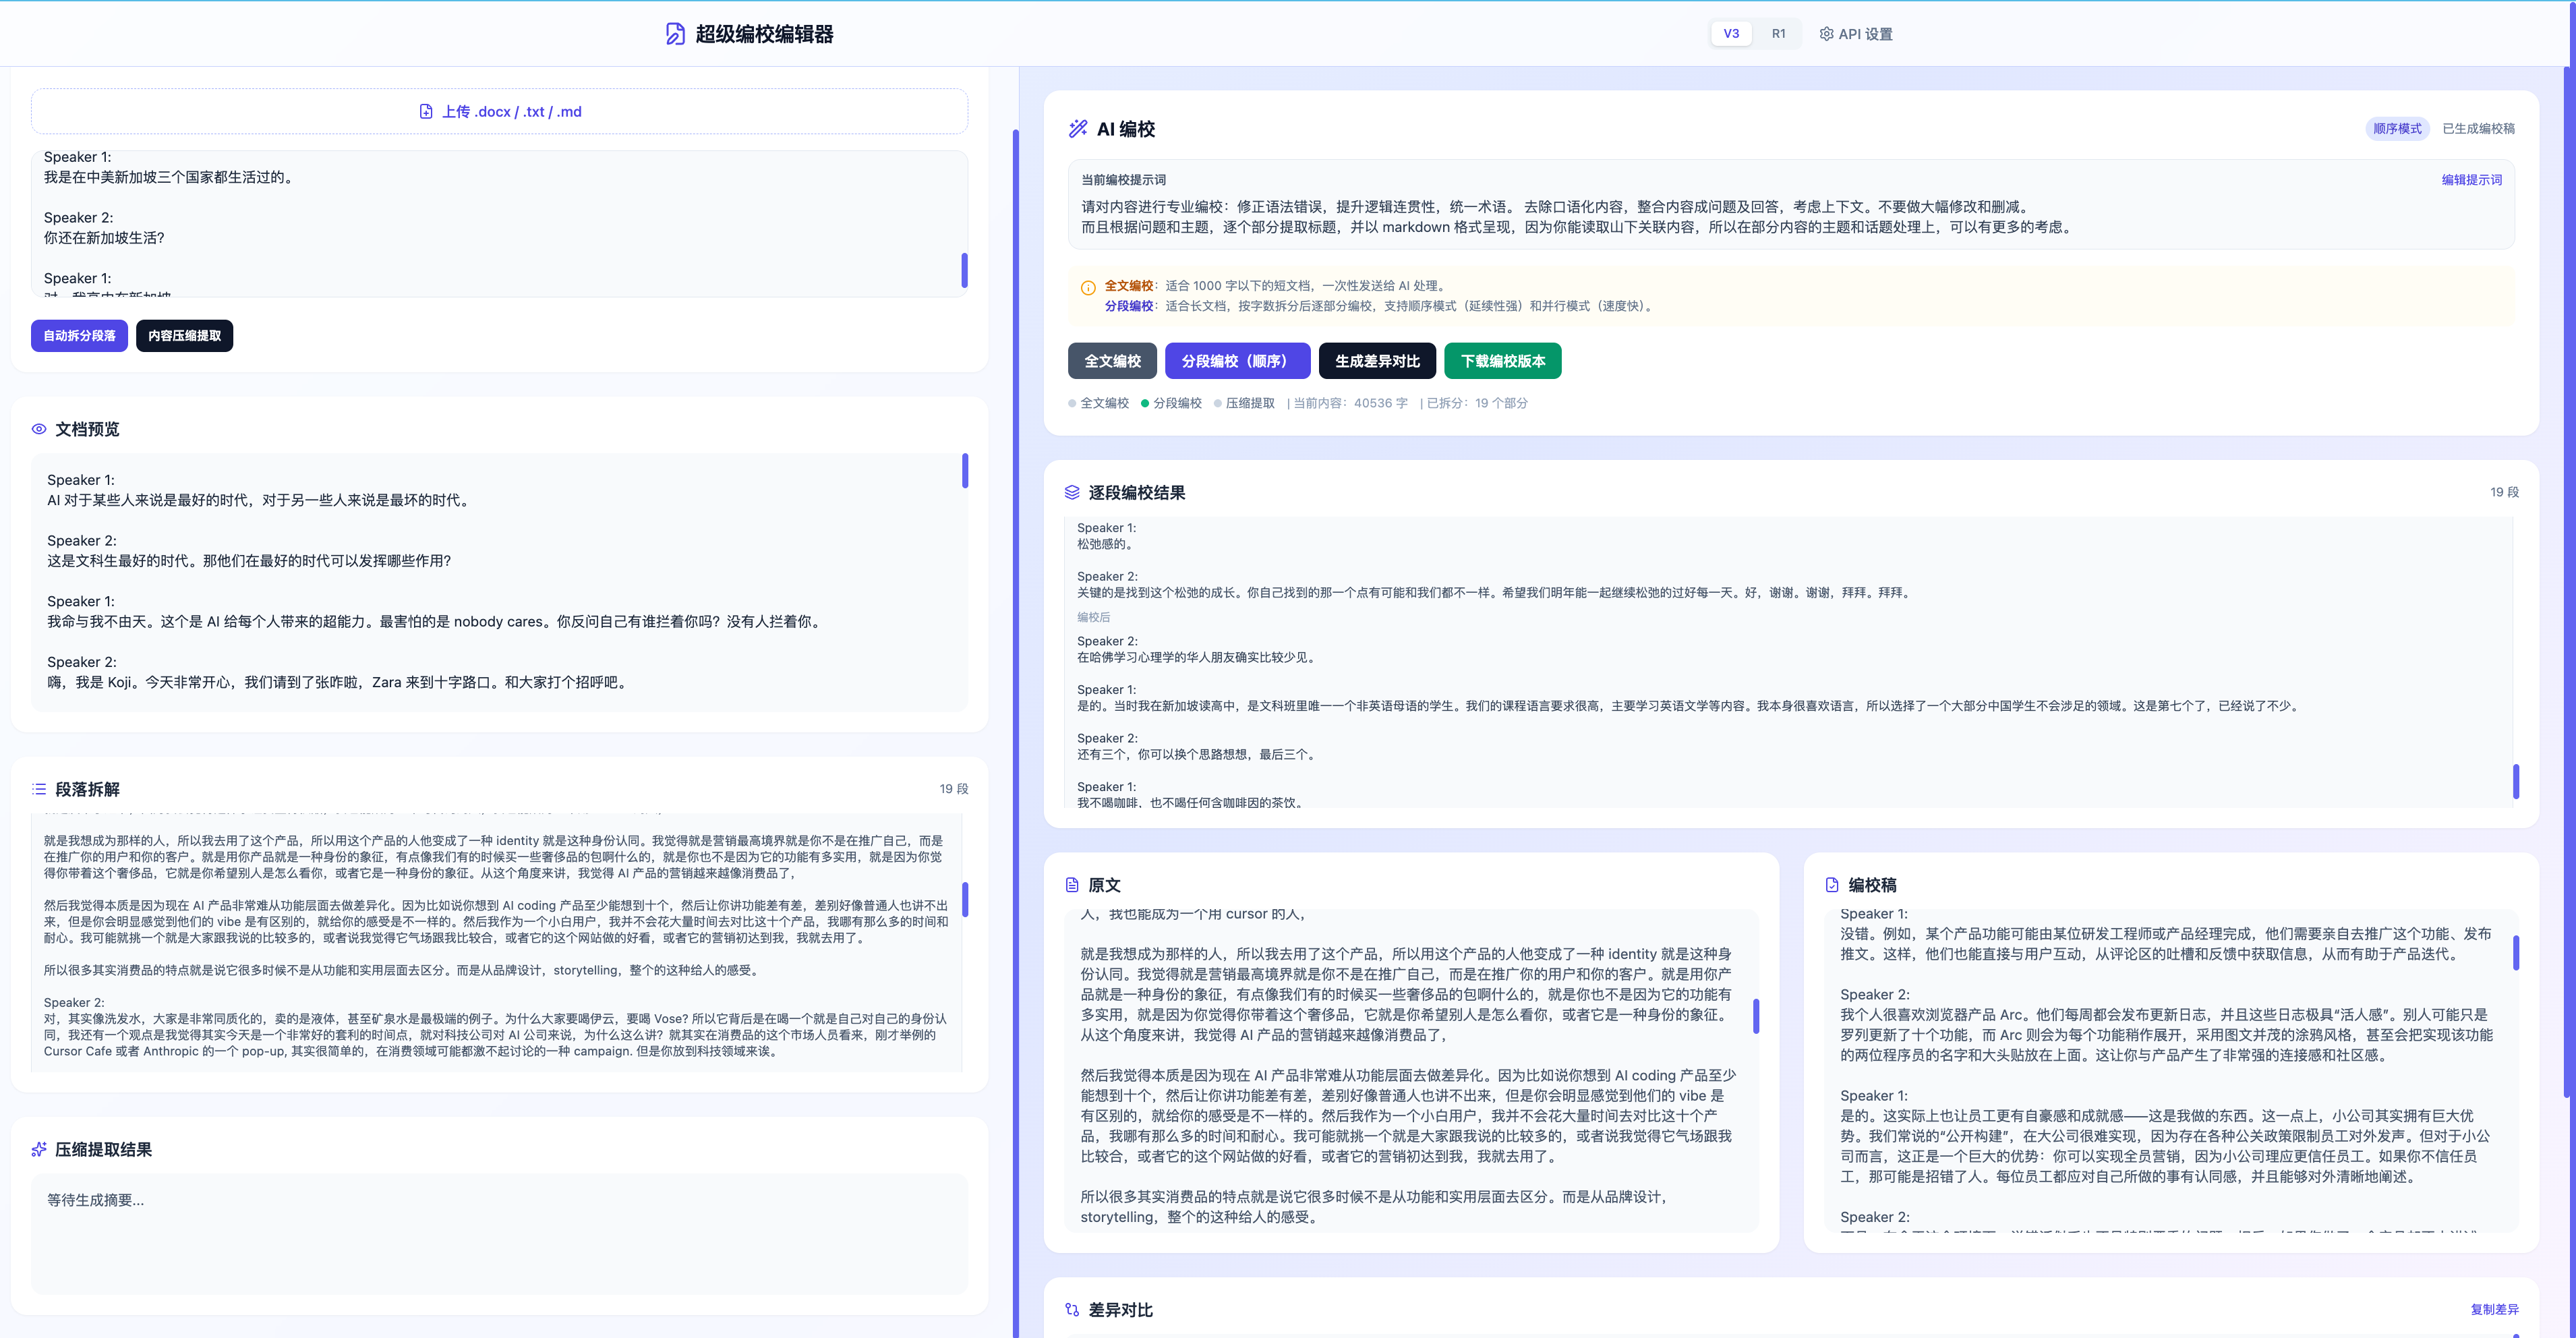2576x1338 pixels.
Task: Click 下载编校版本 green button
Action: tap(1502, 361)
